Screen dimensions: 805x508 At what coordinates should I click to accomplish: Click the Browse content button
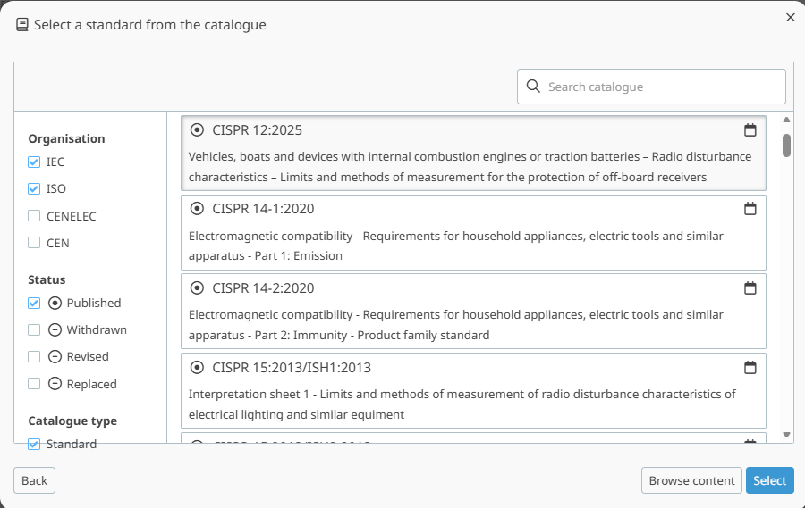[691, 480]
